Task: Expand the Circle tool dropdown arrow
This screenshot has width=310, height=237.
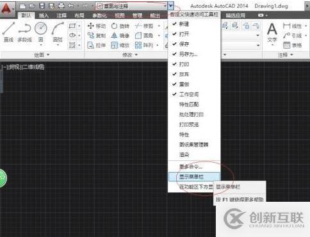Action: click(x=41, y=45)
